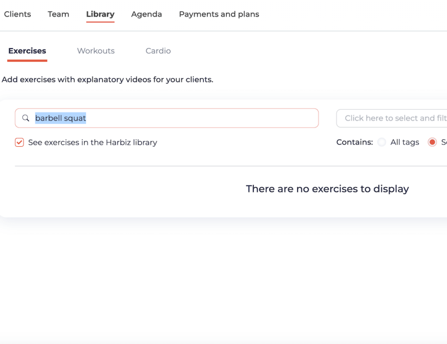The height and width of the screenshot is (344, 447).
Task: Select the Library tab in the top navigation
Action: coord(100,14)
